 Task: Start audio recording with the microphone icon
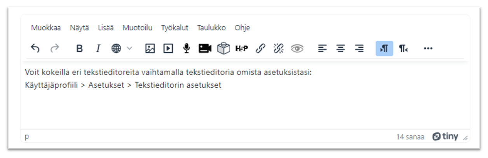click(186, 49)
